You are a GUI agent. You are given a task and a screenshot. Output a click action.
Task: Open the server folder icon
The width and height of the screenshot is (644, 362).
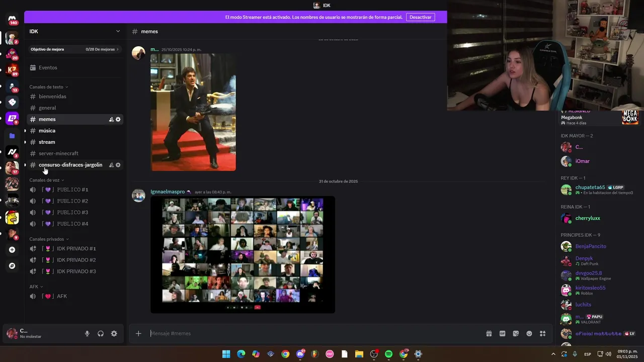[12, 135]
